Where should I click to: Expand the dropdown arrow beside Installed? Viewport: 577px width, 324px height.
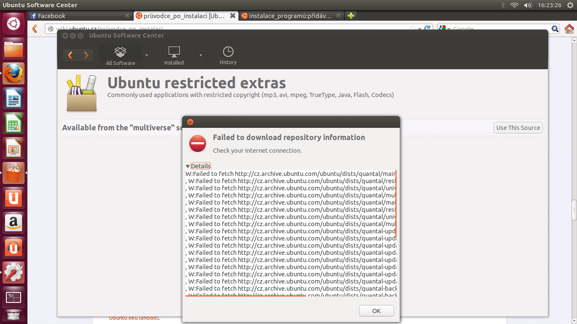[201, 55]
